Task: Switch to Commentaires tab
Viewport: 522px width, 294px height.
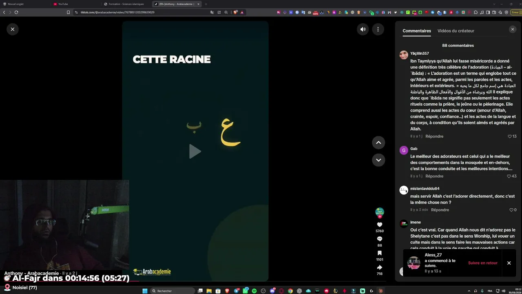Action: coord(417,31)
